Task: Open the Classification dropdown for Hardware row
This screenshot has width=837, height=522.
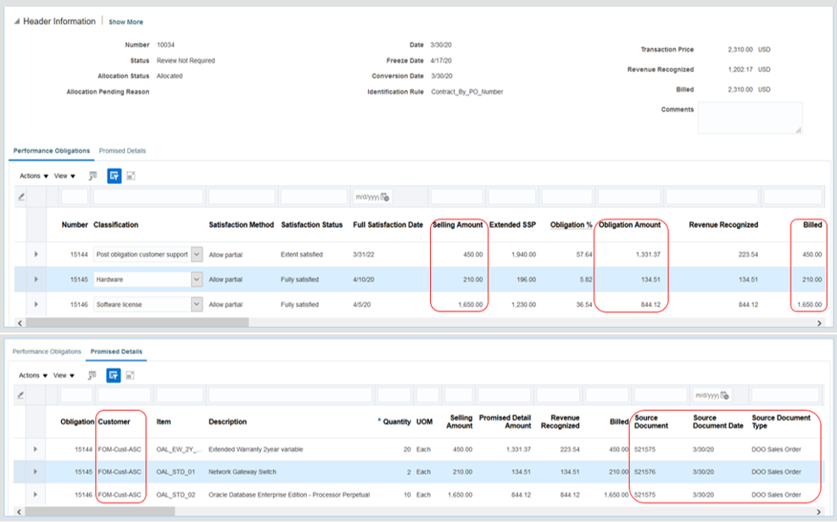Action: pos(197,278)
